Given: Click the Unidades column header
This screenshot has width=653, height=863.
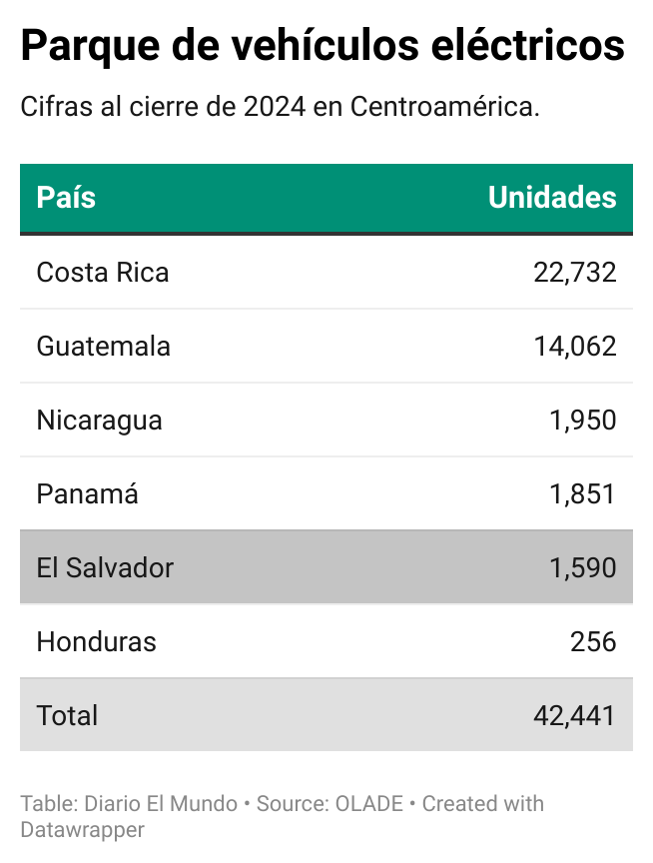Looking at the screenshot, I should click(x=552, y=197).
